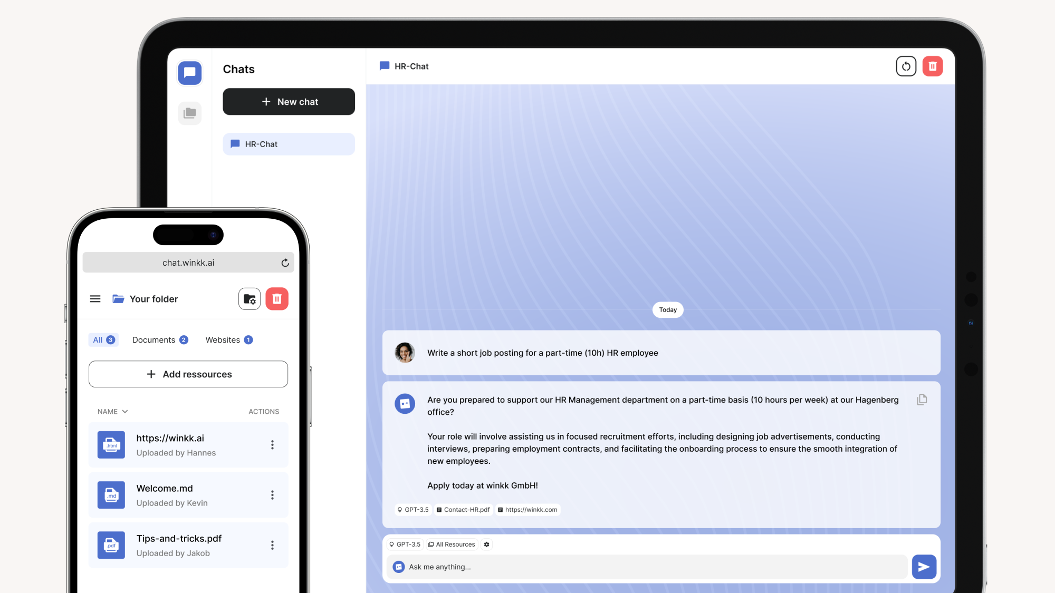Click the Ask me anything input field
The image size is (1055, 593).
pyautogui.click(x=652, y=566)
